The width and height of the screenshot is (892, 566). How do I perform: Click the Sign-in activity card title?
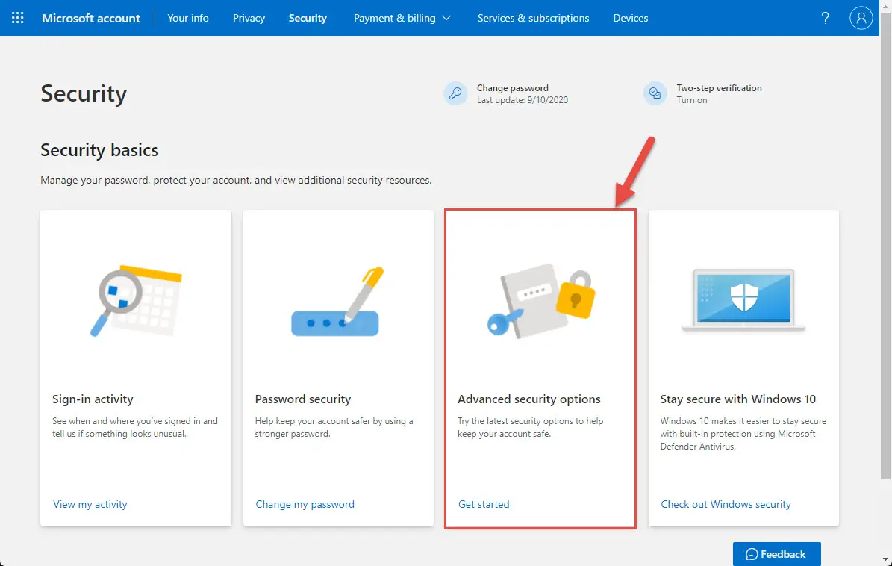pos(93,399)
